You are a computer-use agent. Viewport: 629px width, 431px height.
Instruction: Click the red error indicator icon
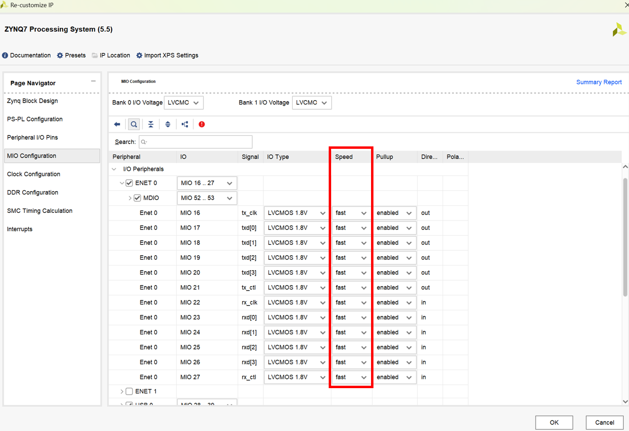pyautogui.click(x=202, y=124)
